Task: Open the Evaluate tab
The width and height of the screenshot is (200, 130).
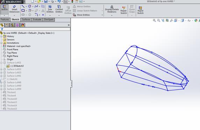Action: pos(37,19)
